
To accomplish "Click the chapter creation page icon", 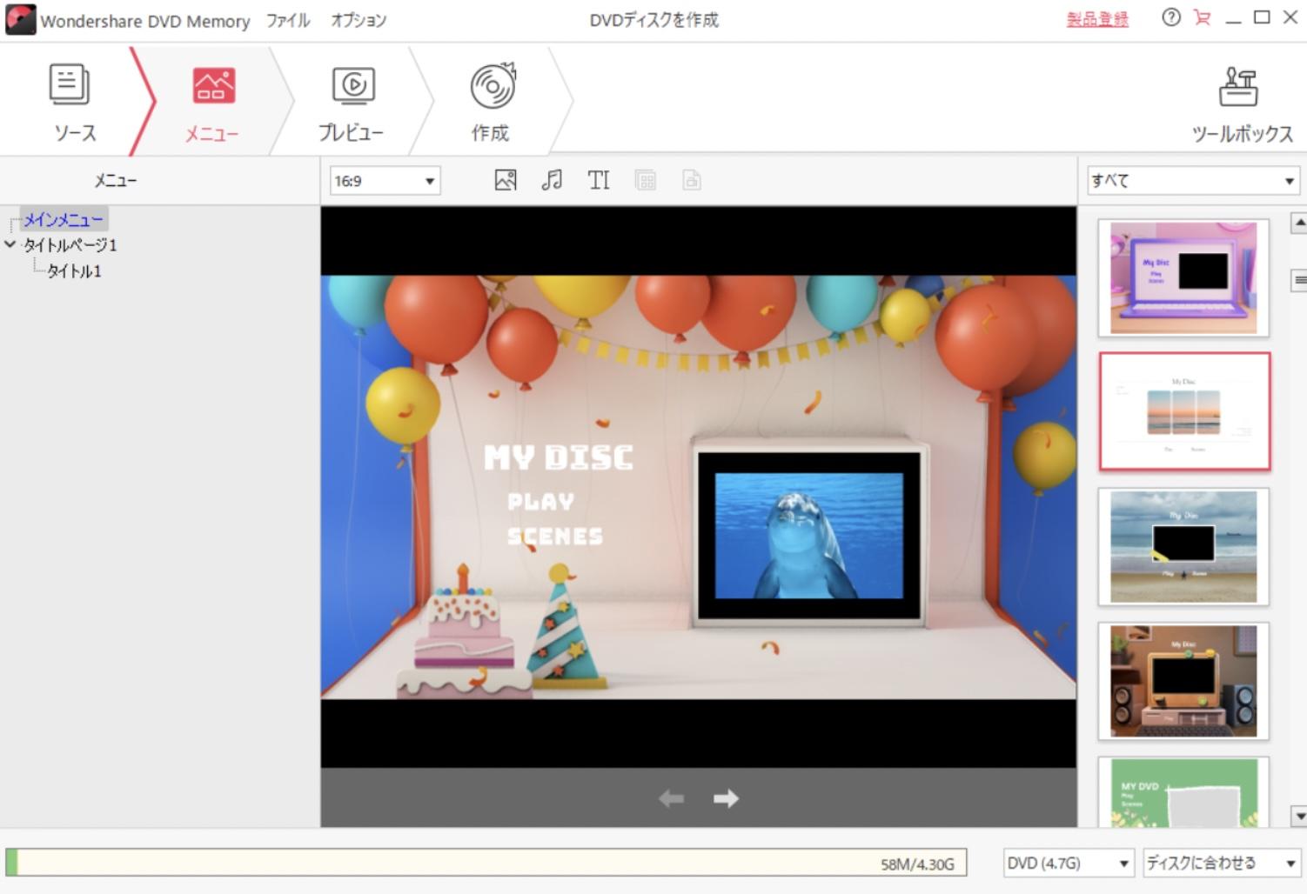I will (692, 180).
